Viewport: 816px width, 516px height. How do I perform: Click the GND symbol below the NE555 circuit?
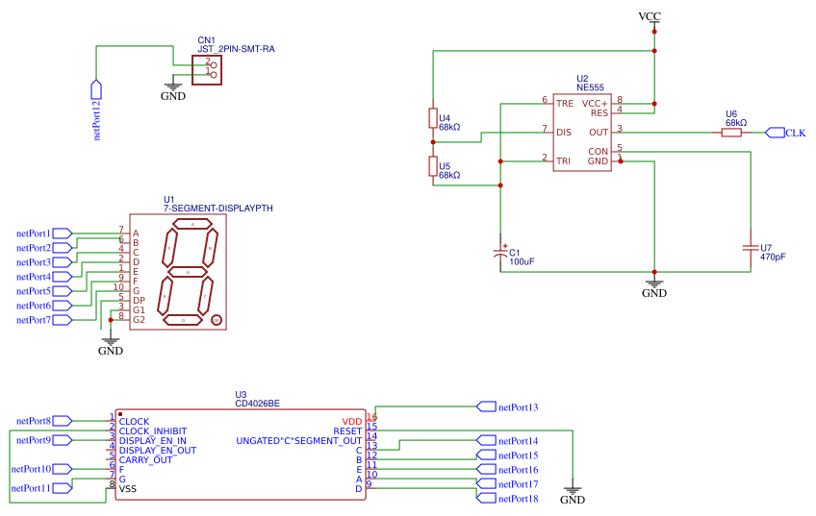coord(654,288)
